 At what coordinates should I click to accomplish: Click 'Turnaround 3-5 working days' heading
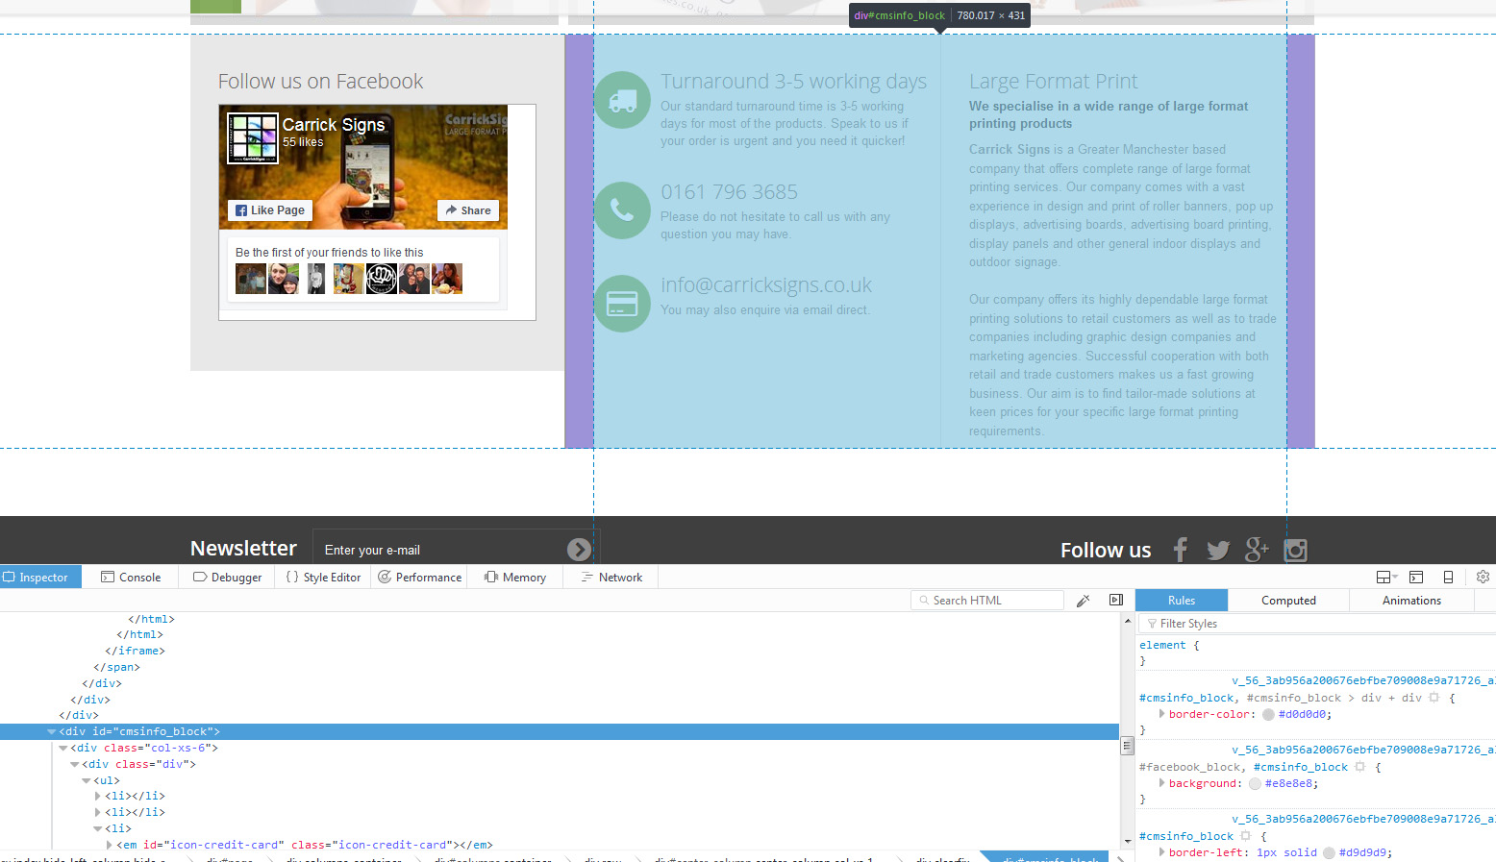tap(793, 82)
